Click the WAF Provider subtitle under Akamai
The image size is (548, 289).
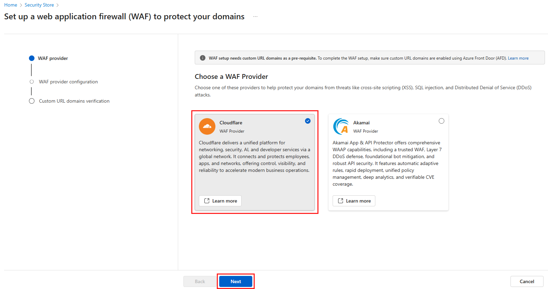[x=366, y=131]
